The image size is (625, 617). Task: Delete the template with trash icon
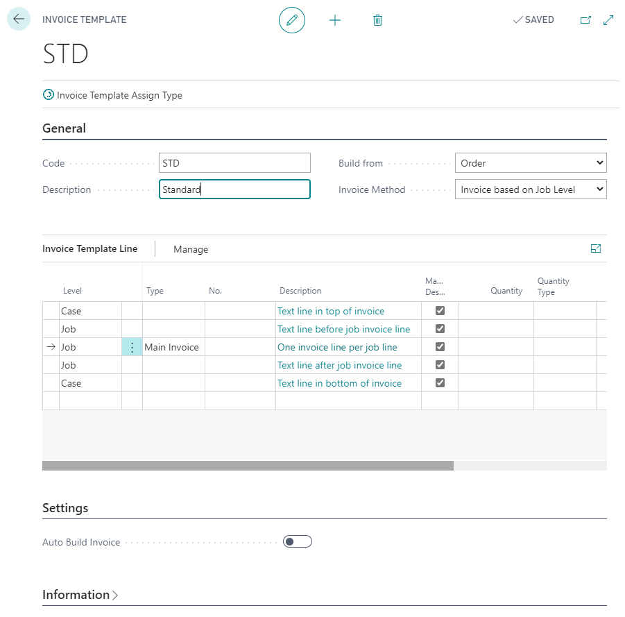pyautogui.click(x=377, y=20)
